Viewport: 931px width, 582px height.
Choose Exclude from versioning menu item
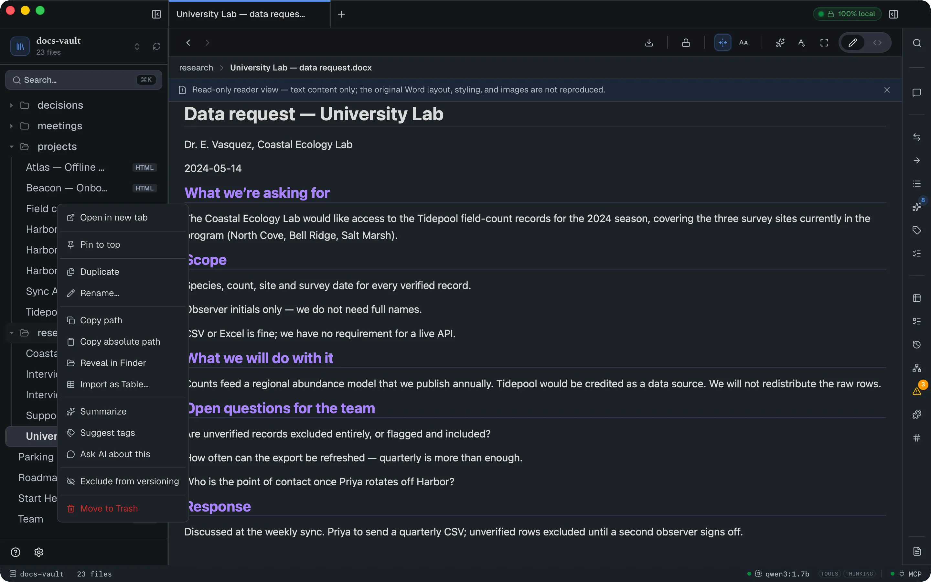[x=123, y=481]
